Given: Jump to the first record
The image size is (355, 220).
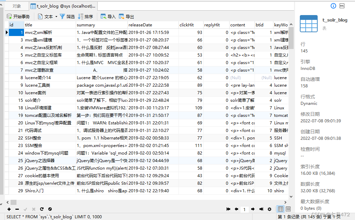Looking at the screenshot, I should [228, 209].
